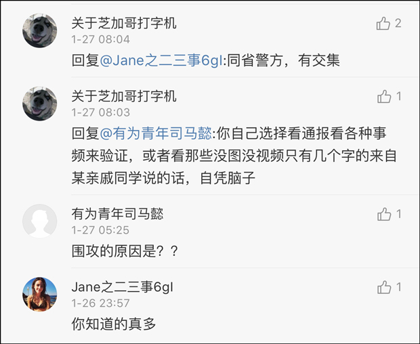The width and height of the screenshot is (420, 344).
Task: Click the 1-27 08:04 timestamp
Action: pos(101,40)
